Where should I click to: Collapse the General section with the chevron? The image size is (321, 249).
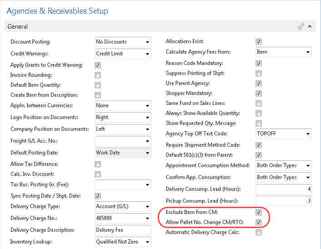[310, 27]
